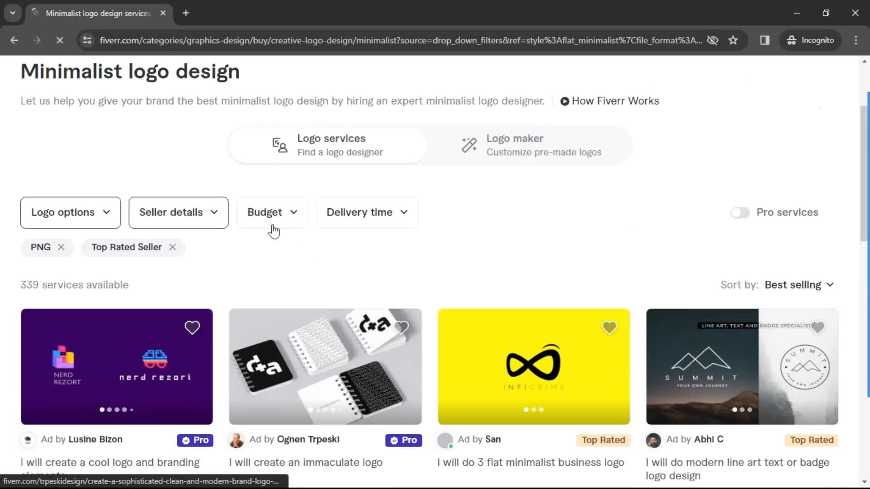Click the heart icon on first listing

coord(193,327)
